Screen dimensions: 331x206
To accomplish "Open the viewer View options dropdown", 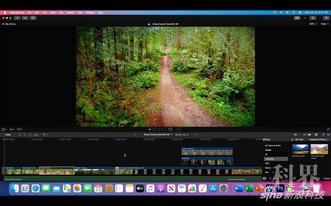I will (325, 24).
